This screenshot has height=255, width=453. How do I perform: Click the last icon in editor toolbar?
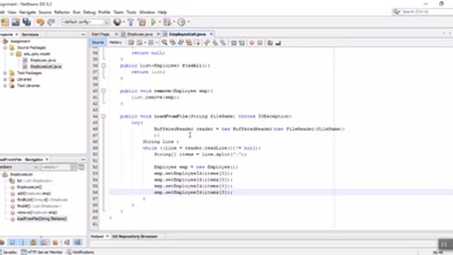click(x=278, y=42)
